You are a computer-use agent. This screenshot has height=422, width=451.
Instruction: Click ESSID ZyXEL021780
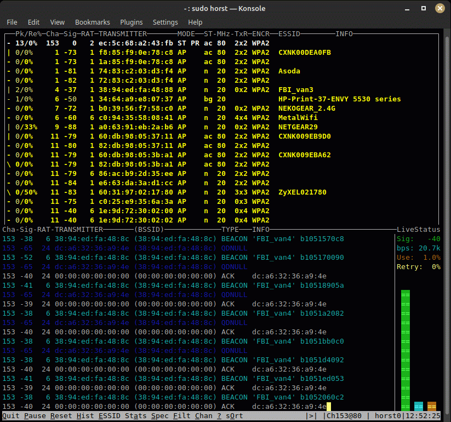302,192
